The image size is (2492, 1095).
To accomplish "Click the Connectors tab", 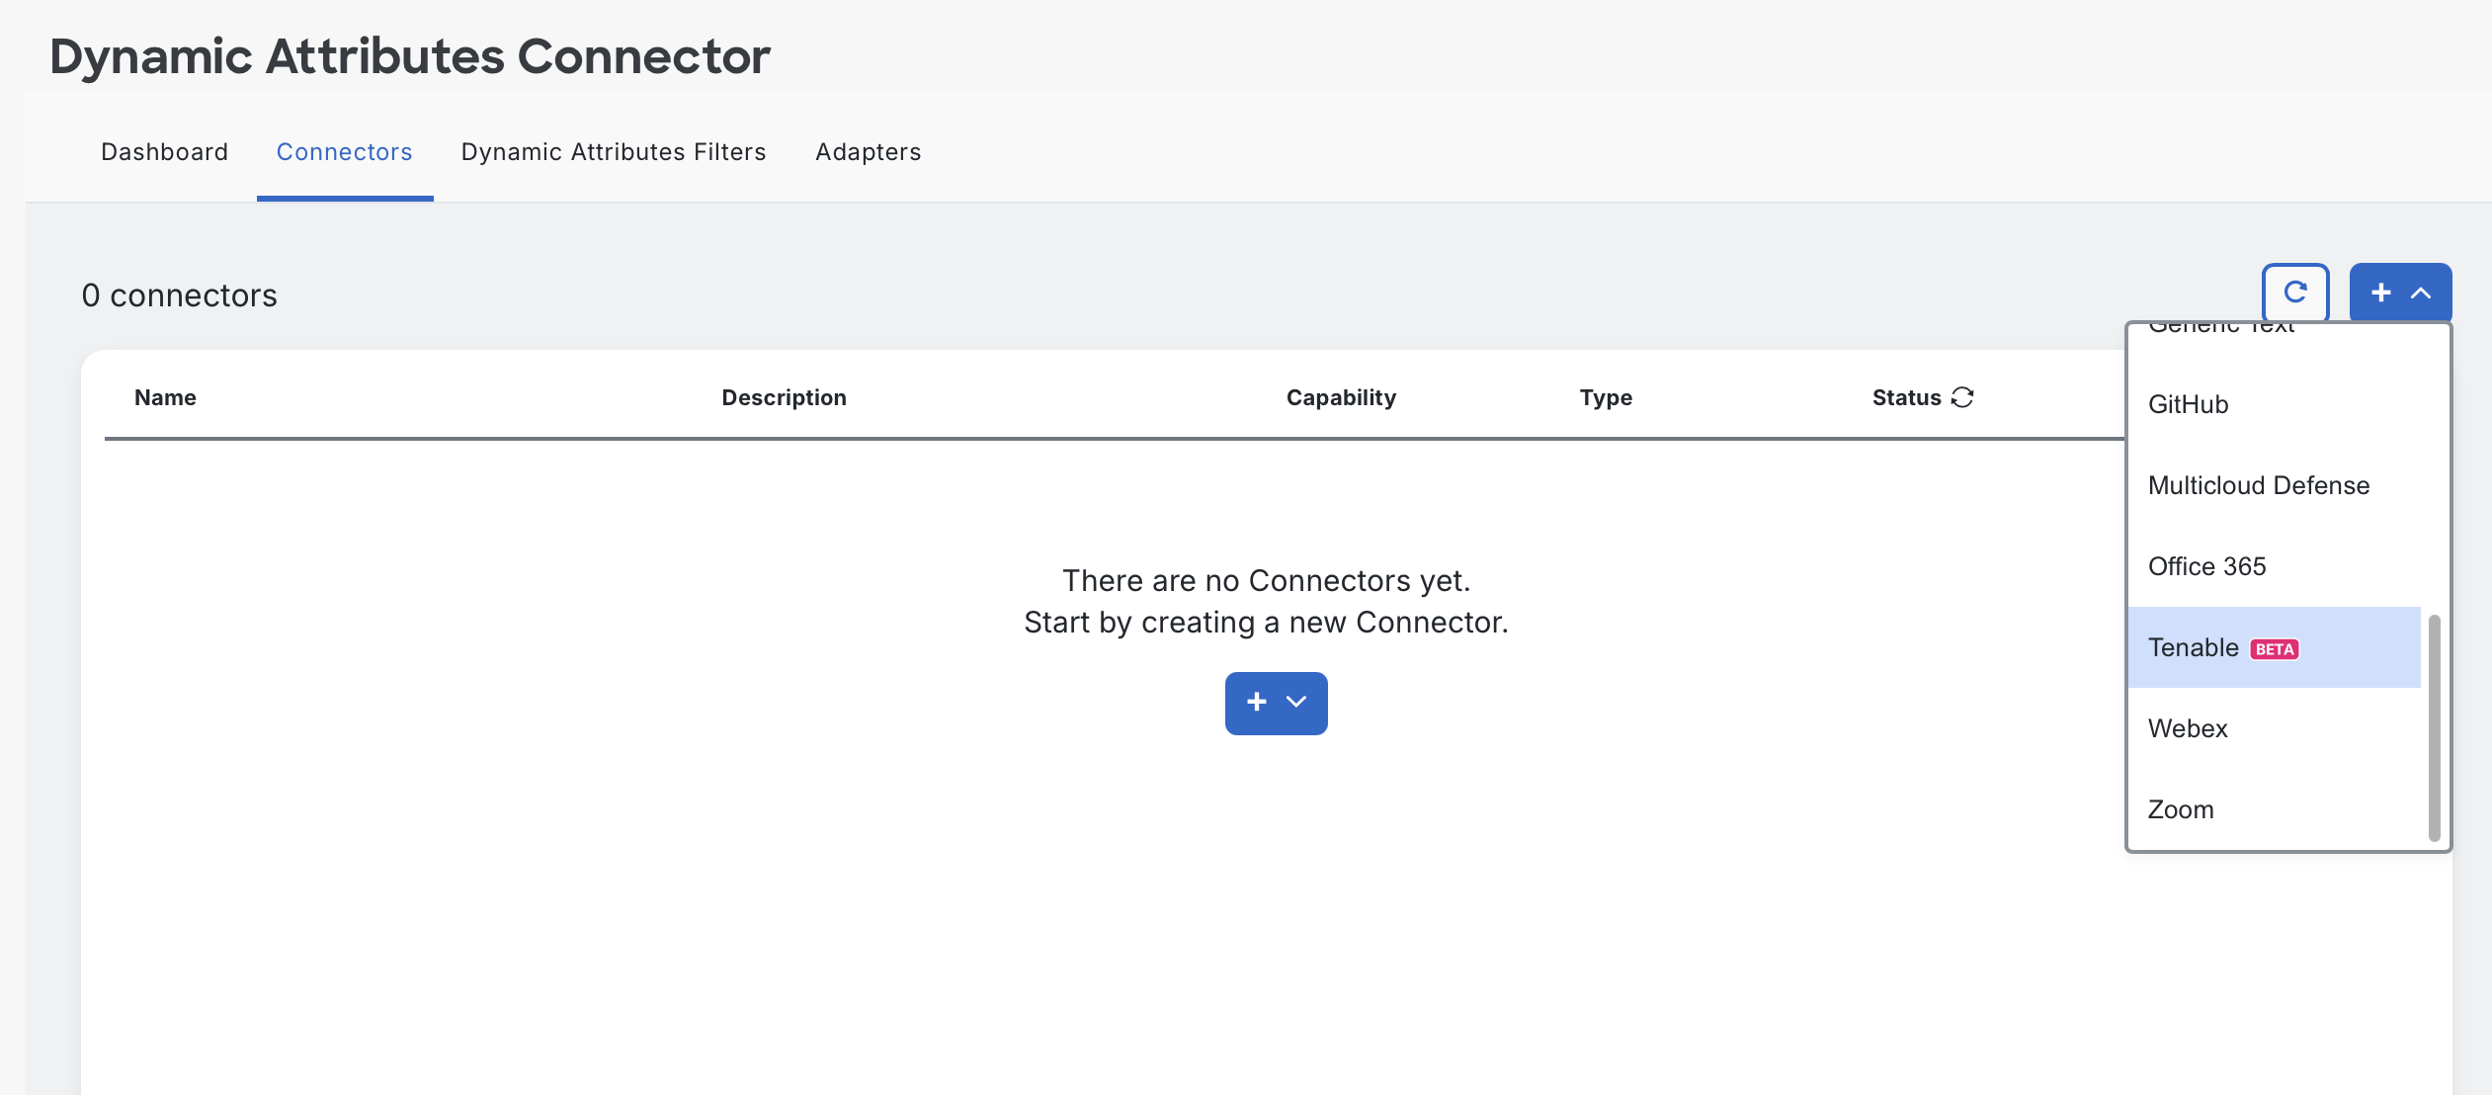I will click(344, 151).
